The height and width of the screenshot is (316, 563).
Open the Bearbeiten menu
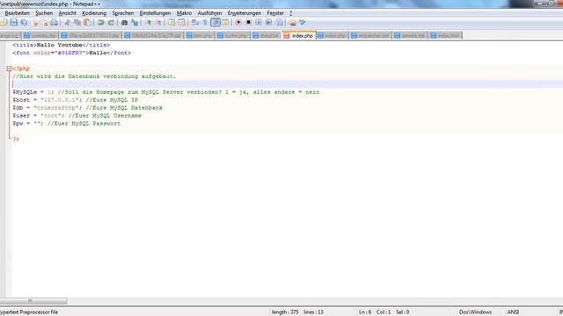pos(17,13)
